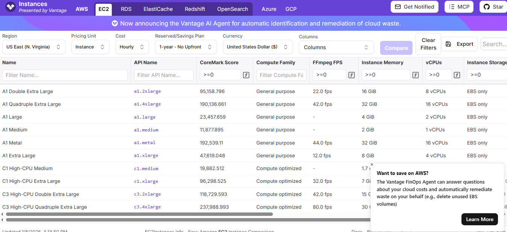507x232 pixels.
Task: Select the Azure menu item
Action: [x=269, y=9]
